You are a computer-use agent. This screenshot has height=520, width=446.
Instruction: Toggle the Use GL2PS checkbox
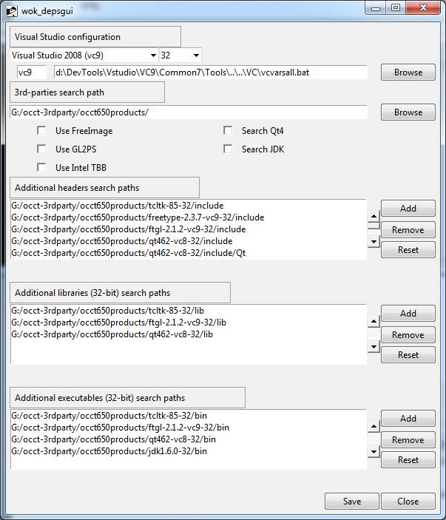(x=42, y=149)
